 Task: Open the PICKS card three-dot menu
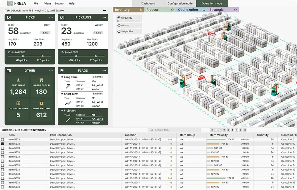click(x=51, y=18)
